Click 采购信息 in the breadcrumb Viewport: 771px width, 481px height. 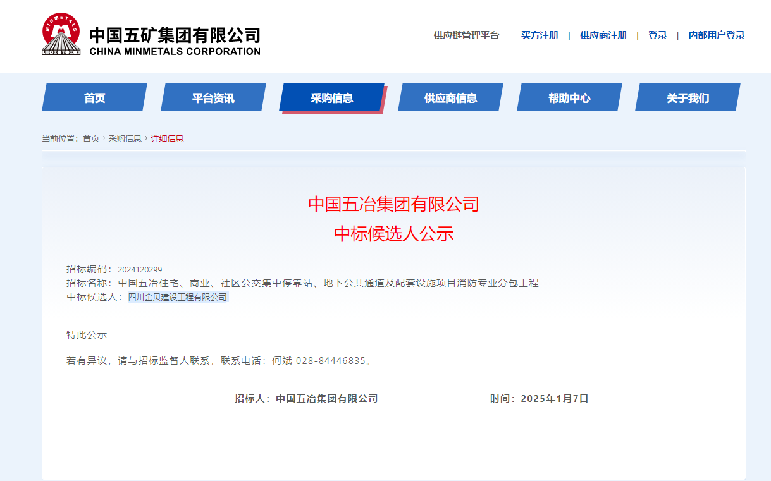[x=125, y=138]
